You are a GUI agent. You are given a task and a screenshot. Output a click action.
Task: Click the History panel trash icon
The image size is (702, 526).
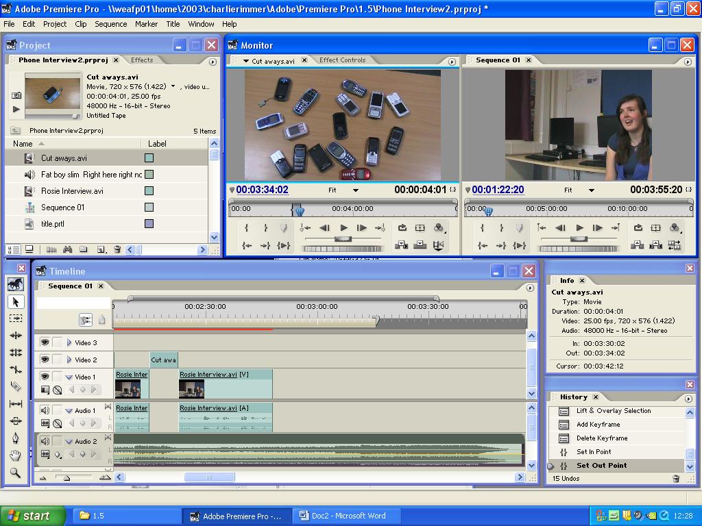676,479
